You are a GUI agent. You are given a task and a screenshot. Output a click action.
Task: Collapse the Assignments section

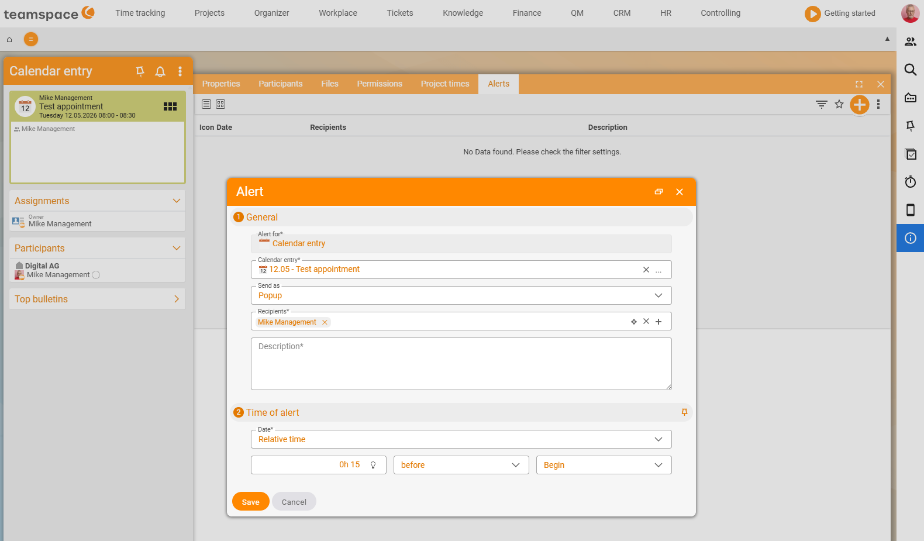pyautogui.click(x=177, y=201)
